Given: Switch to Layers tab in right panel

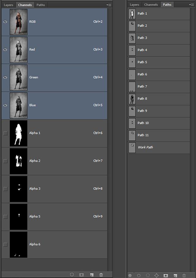Looking at the screenshot, I should coord(134,5).
